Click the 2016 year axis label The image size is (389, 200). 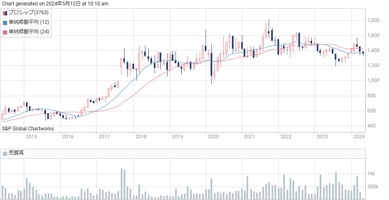point(68,137)
